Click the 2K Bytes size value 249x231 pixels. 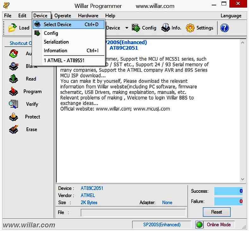(x=89, y=203)
